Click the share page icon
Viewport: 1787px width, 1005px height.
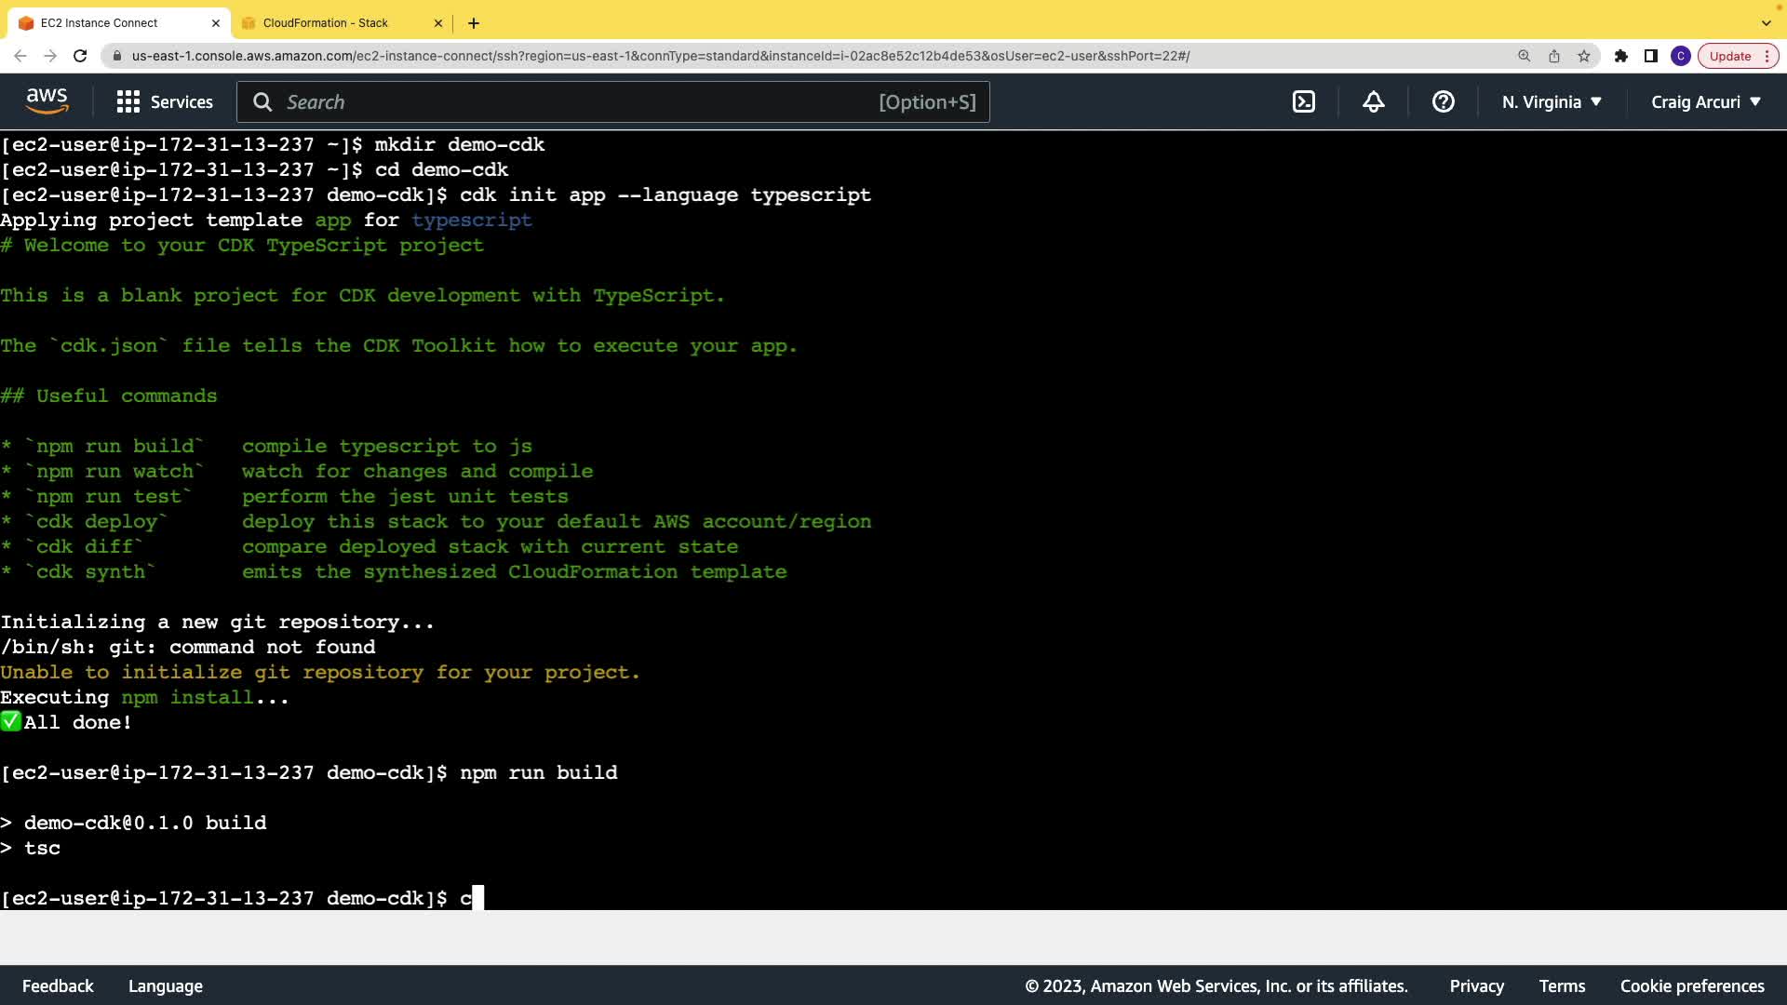(1553, 56)
